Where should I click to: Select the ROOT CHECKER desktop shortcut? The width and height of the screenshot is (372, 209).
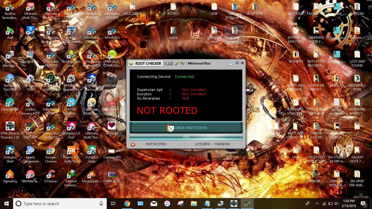(x=30, y=131)
